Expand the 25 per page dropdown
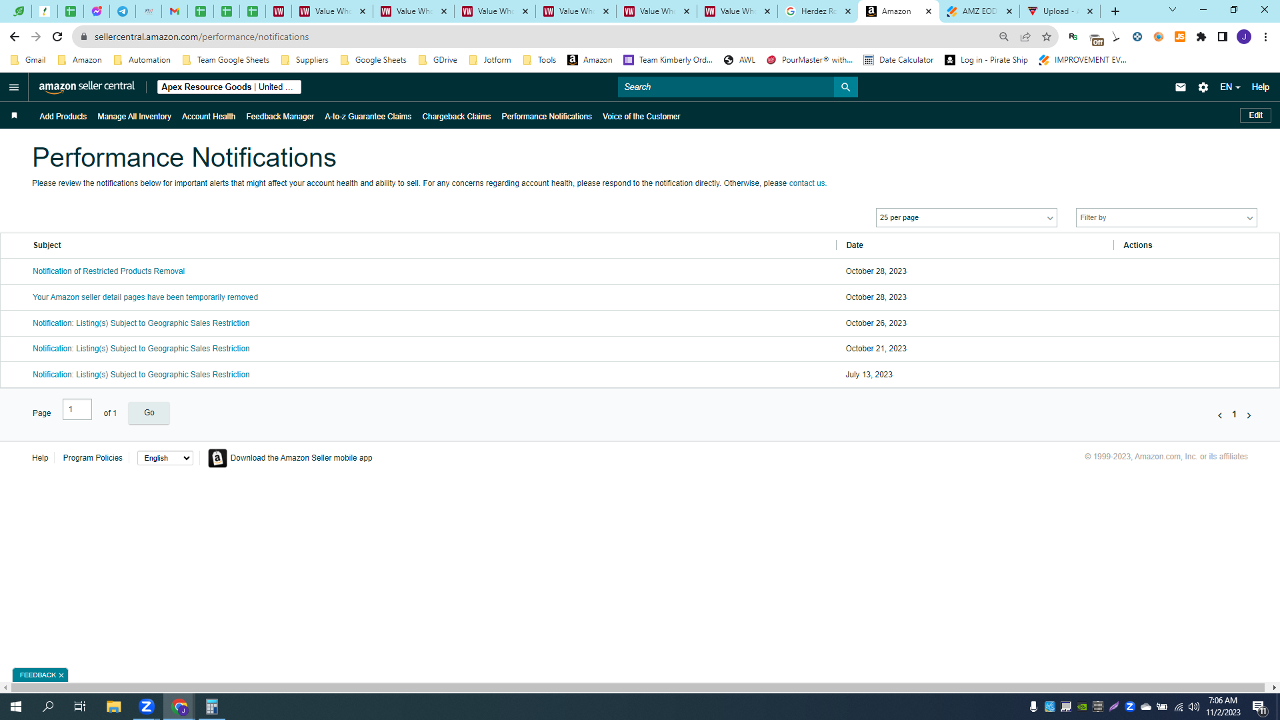Image resolution: width=1280 pixels, height=720 pixels. click(x=966, y=218)
